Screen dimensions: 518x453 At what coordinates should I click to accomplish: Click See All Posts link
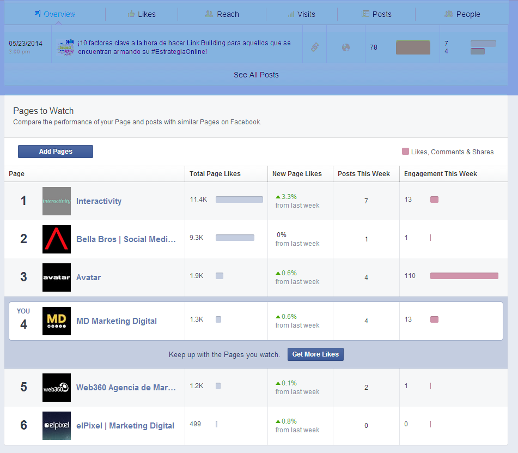(x=256, y=75)
